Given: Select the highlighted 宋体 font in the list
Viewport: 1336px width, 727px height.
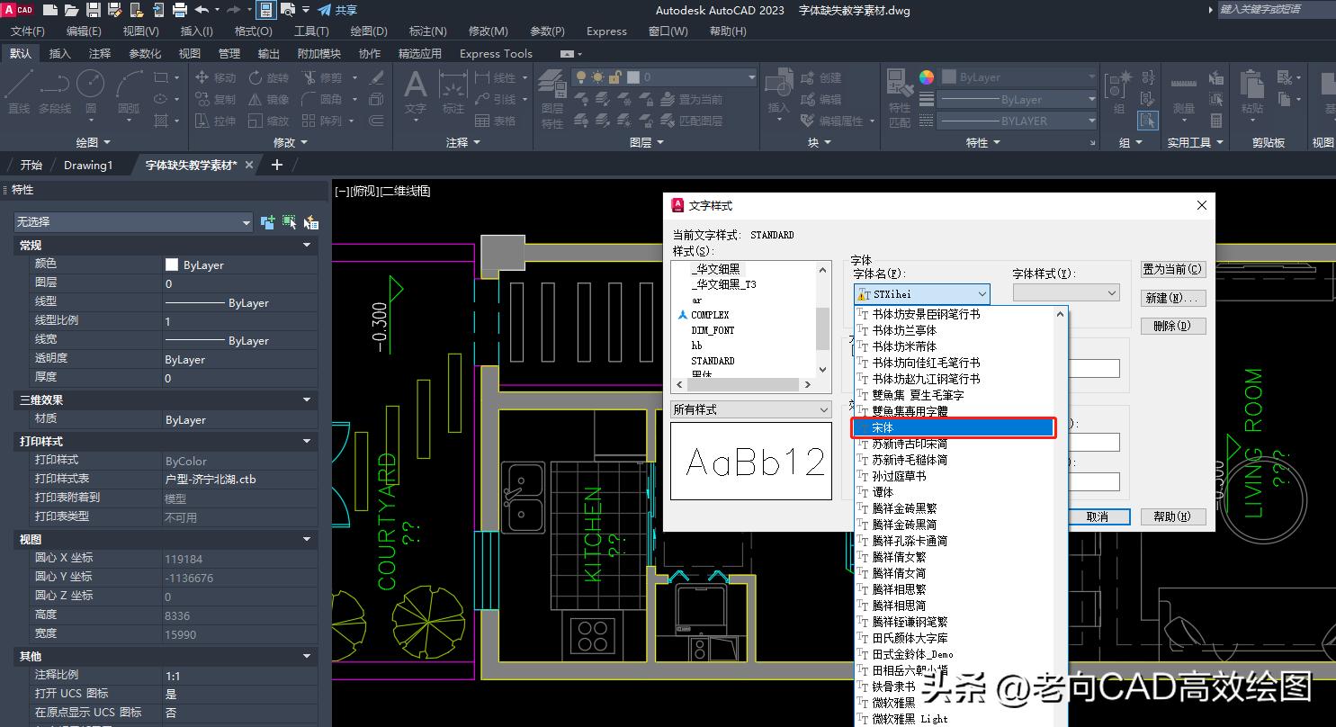Looking at the screenshot, I should [x=954, y=427].
